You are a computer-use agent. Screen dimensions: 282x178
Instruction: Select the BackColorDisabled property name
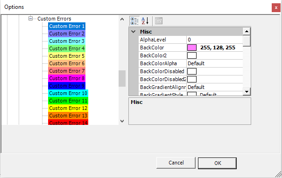162,71
